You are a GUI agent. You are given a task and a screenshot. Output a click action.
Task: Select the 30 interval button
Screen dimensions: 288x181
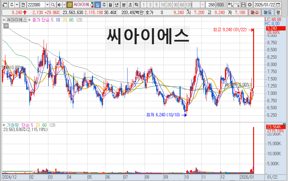[176, 5]
